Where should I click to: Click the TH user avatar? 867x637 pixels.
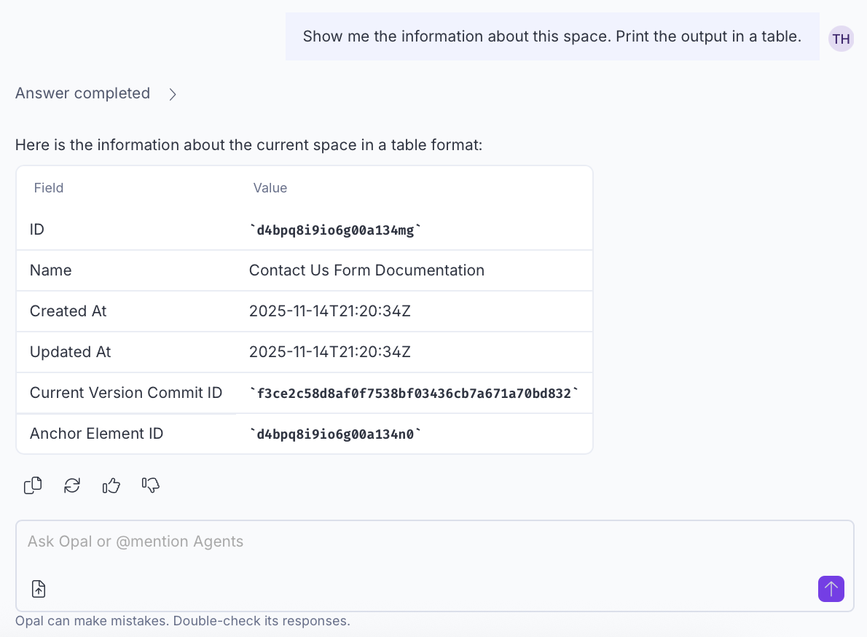(x=841, y=39)
